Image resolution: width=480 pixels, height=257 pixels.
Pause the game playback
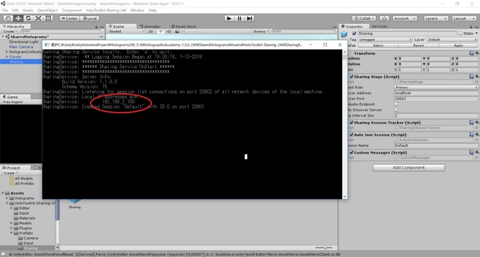(x=239, y=18)
